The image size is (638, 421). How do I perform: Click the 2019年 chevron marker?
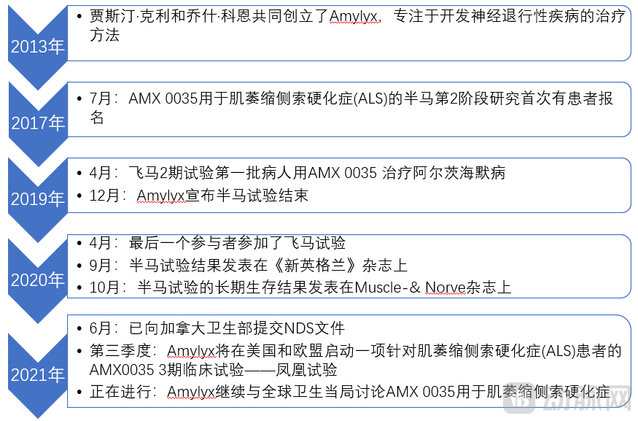36,198
